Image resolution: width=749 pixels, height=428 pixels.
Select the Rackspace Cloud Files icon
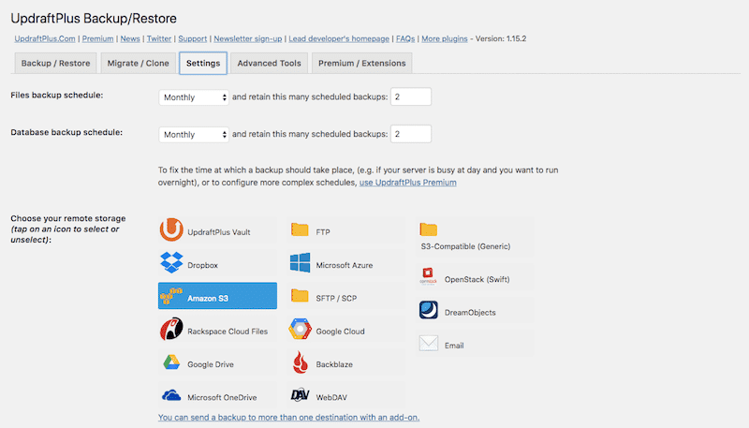pos(171,329)
